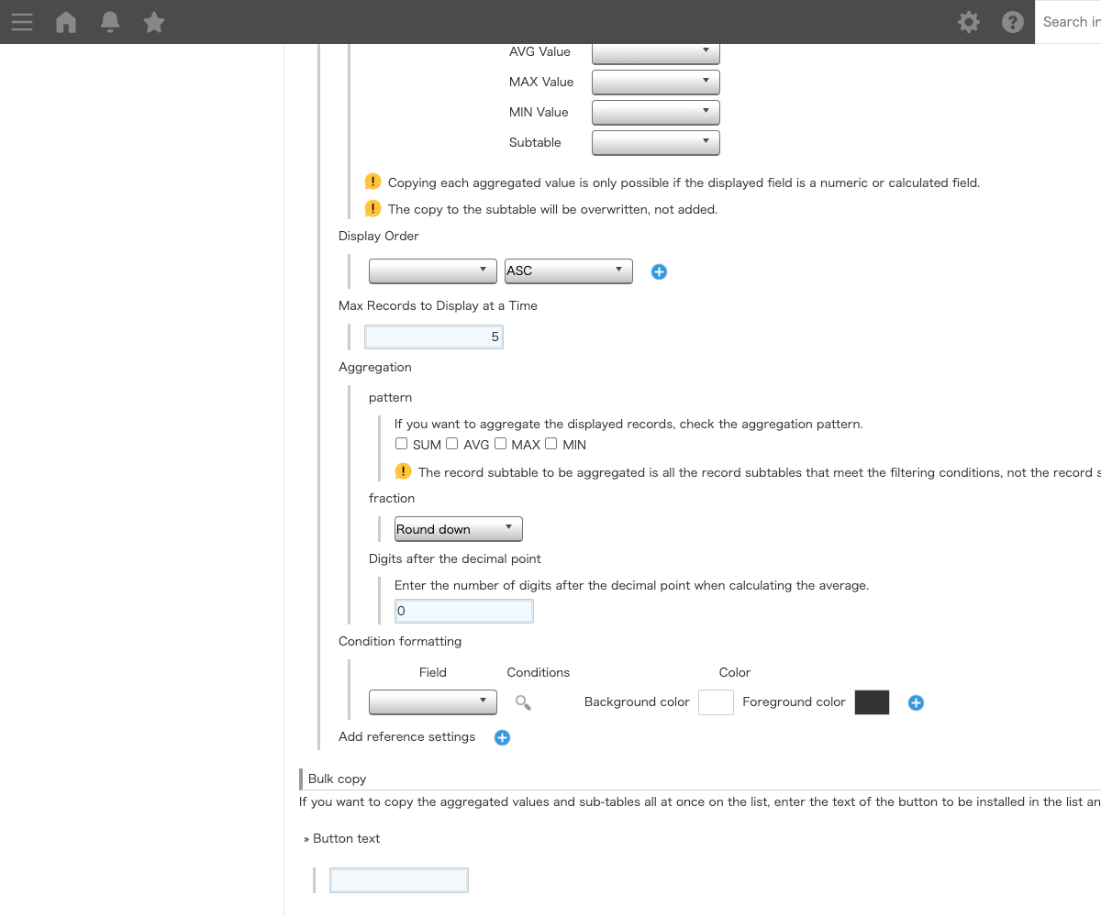Add another condition formatting row
This screenshot has width=1101, height=917.
click(x=916, y=702)
